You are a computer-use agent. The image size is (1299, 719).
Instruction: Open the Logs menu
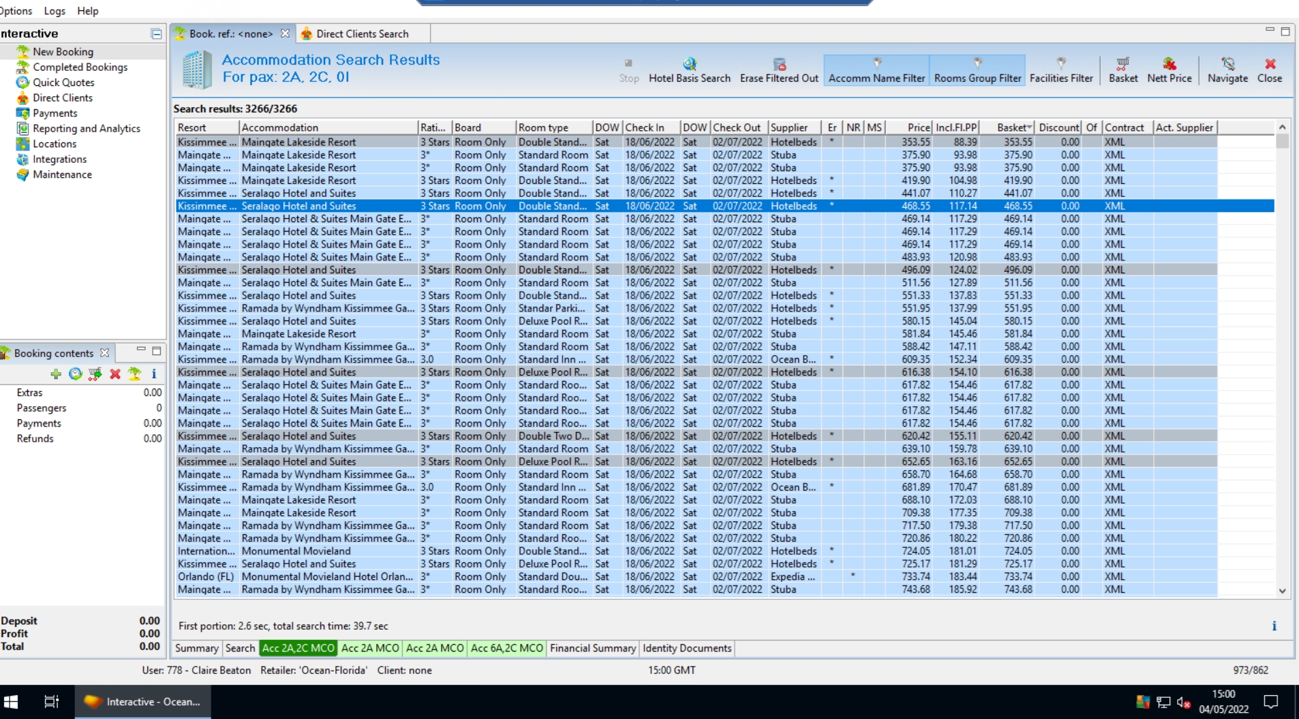click(x=55, y=11)
